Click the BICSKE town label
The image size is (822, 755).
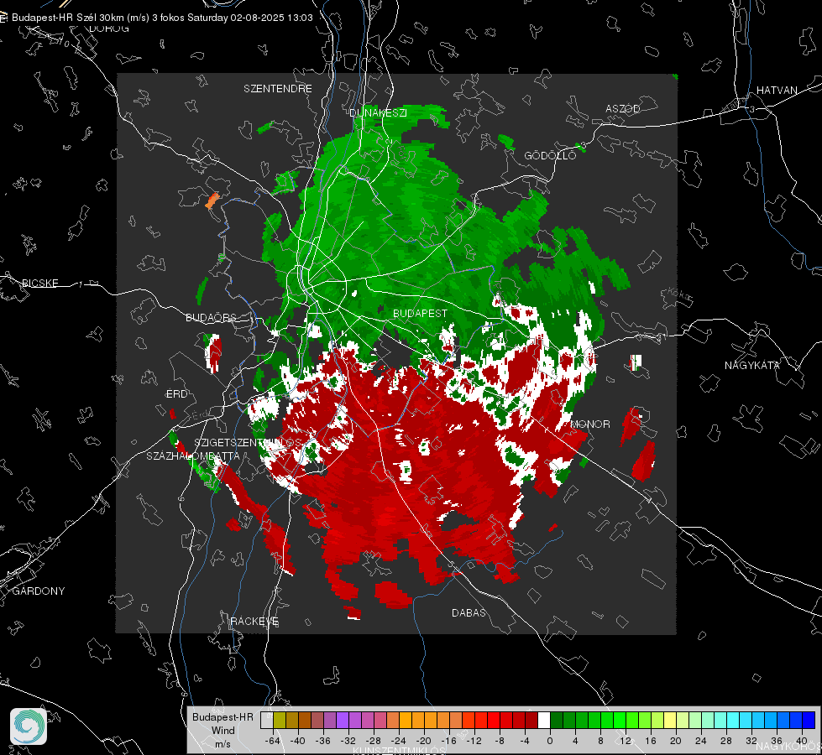coord(40,283)
